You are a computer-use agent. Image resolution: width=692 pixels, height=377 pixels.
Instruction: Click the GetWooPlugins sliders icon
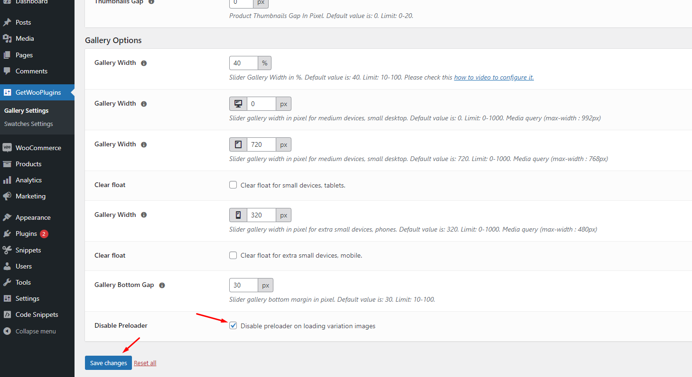[7, 92]
